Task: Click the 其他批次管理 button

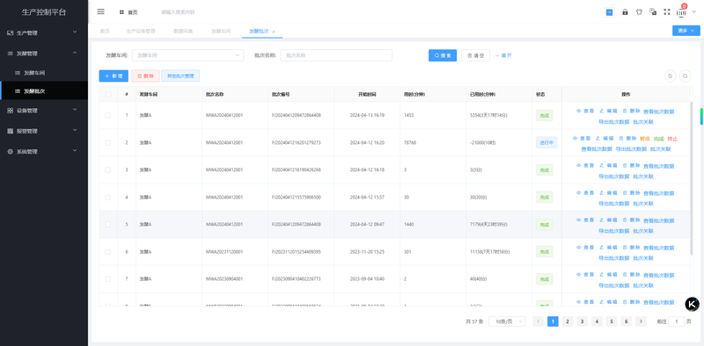Action: pyautogui.click(x=180, y=76)
